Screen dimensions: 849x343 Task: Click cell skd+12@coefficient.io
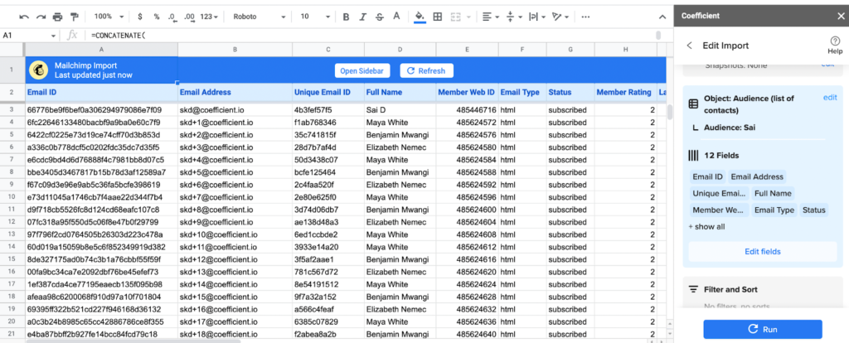pyautogui.click(x=235, y=259)
